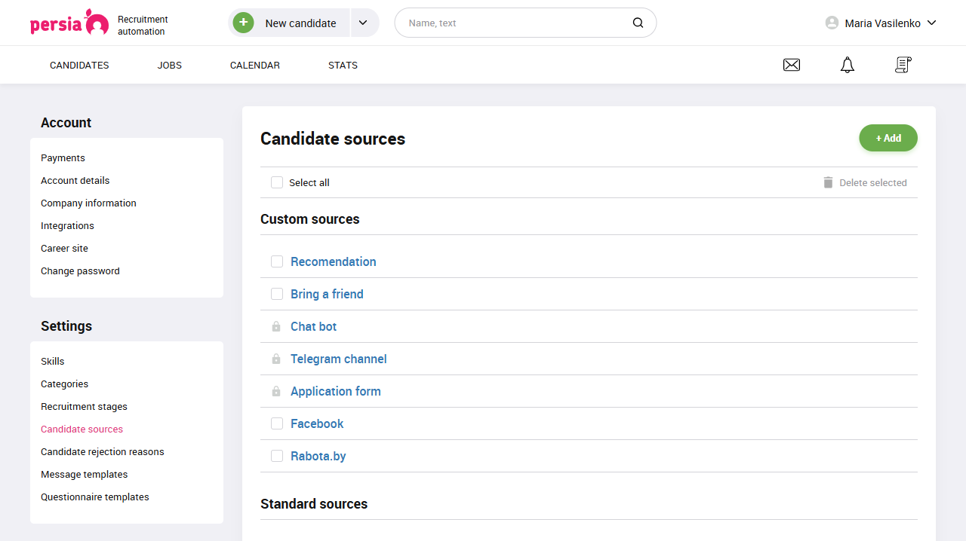
Task: Click the lock icon beside Chat bot
Action: [x=276, y=326]
